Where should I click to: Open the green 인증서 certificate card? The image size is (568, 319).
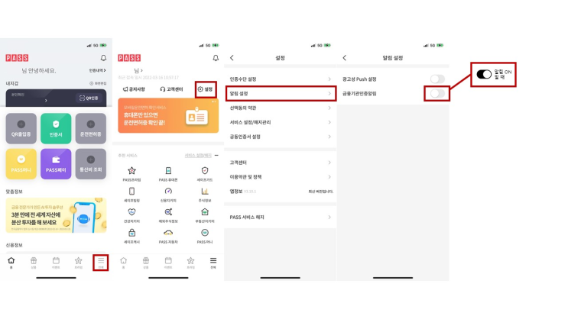pos(56,128)
